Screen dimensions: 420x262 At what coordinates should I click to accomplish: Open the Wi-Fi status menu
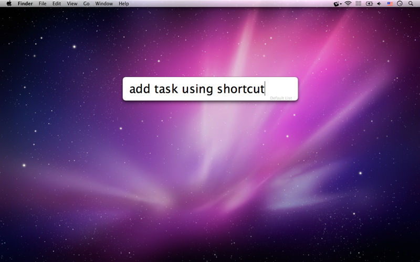pyautogui.click(x=348, y=4)
